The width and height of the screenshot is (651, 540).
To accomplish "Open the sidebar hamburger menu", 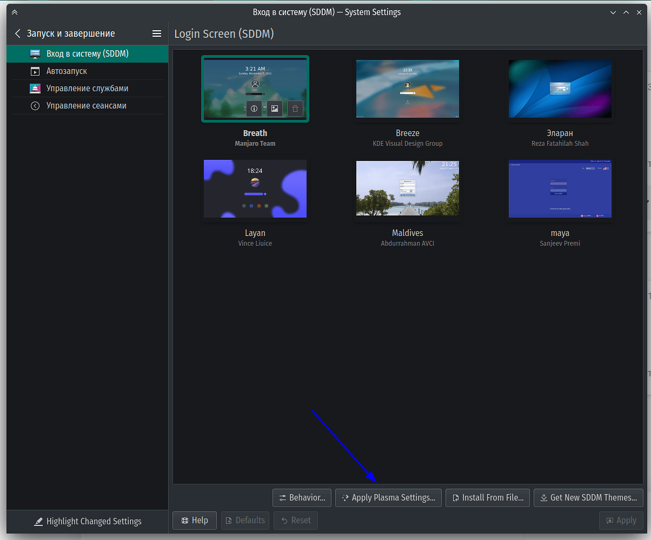I will tap(156, 33).
